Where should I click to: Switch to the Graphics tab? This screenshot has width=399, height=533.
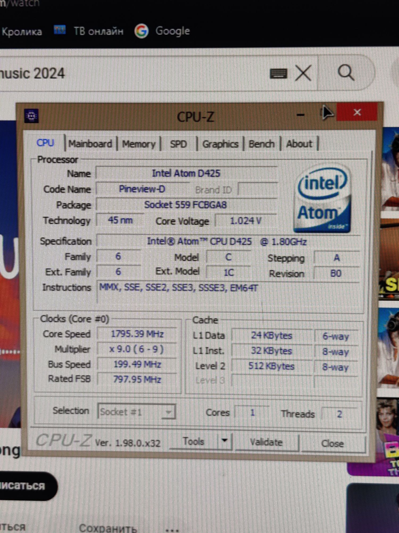[220, 144]
